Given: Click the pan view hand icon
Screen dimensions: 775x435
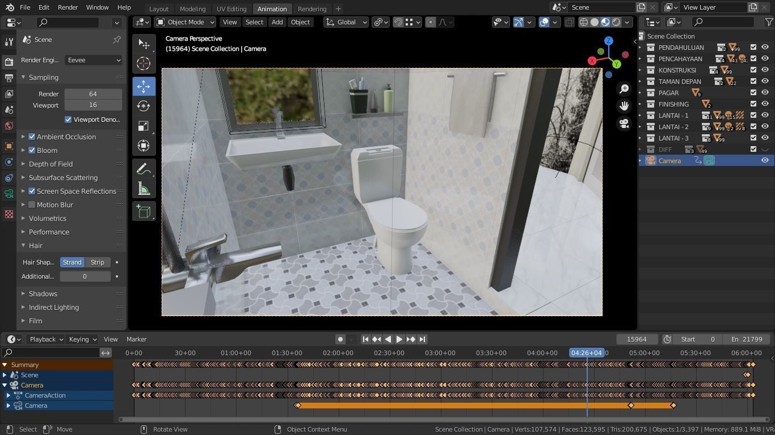Looking at the screenshot, I should pos(624,106).
